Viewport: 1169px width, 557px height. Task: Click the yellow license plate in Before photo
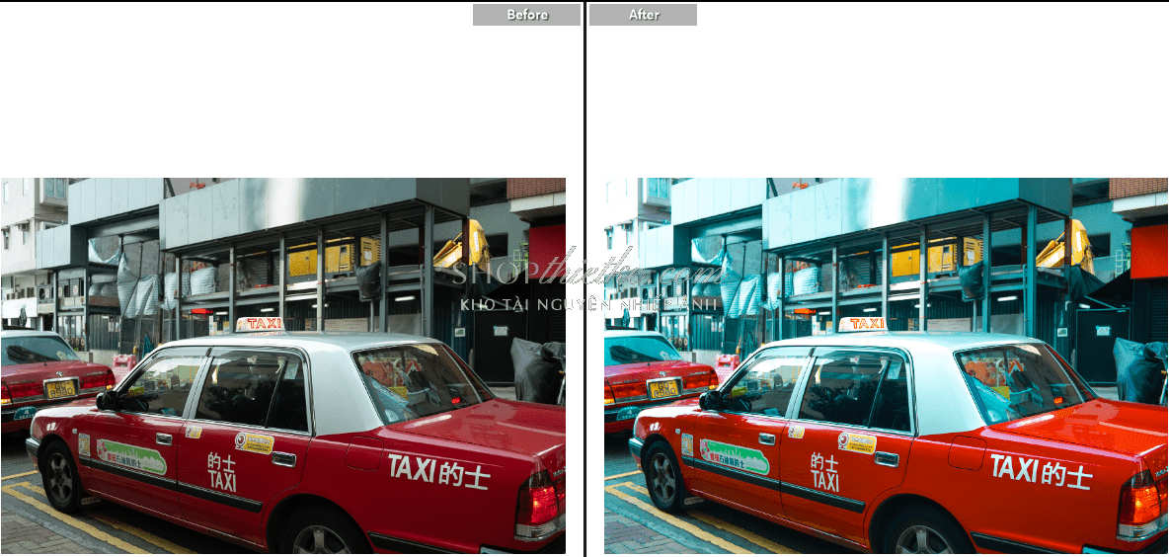point(60,388)
